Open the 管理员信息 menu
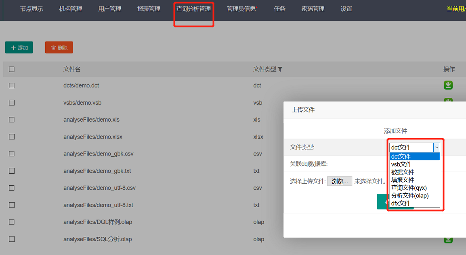This screenshot has height=255, width=466. click(241, 9)
